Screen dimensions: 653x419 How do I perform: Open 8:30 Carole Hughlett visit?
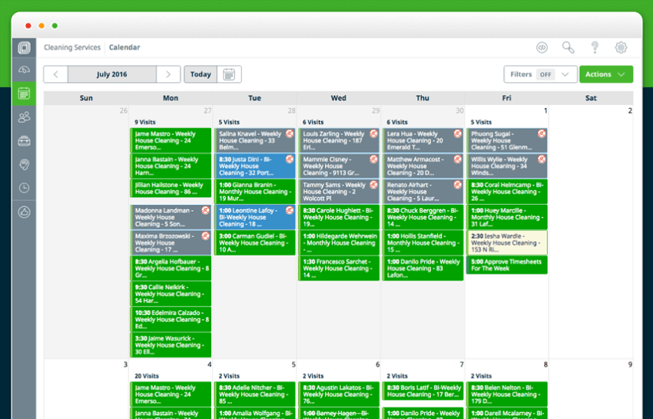click(x=339, y=217)
